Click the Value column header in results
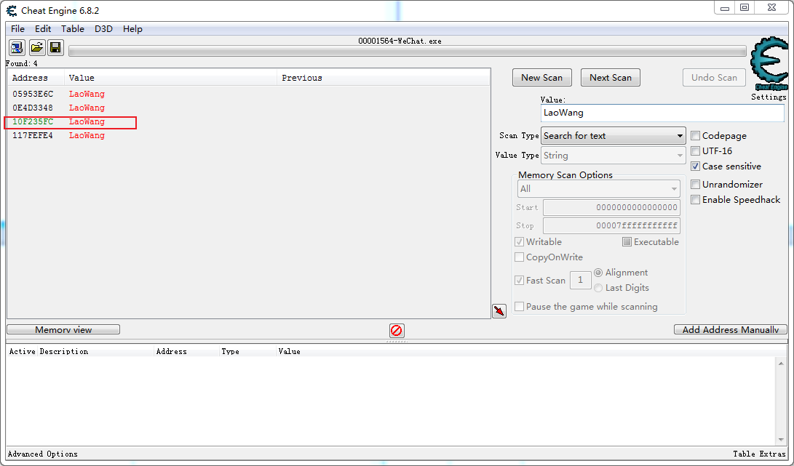This screenshot has width=794, height=466. click(170, 78)
